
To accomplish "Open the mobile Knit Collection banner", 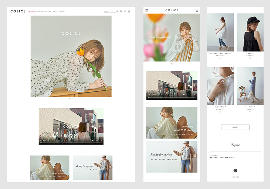I will pyautogui.click(x=172, y=123).
